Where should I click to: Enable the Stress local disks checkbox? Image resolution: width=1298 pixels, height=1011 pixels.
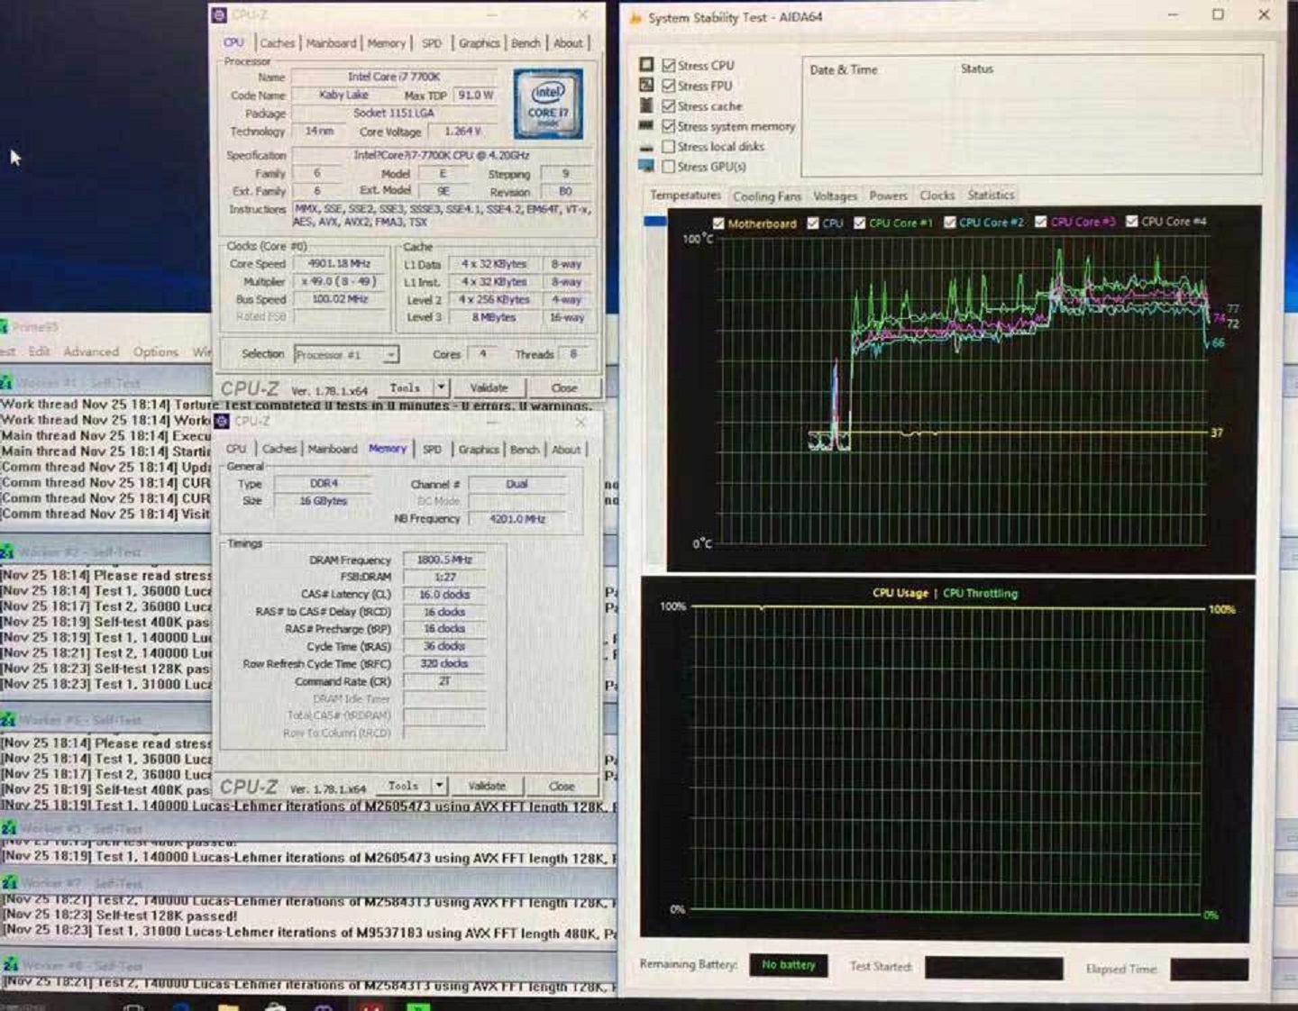669,146
